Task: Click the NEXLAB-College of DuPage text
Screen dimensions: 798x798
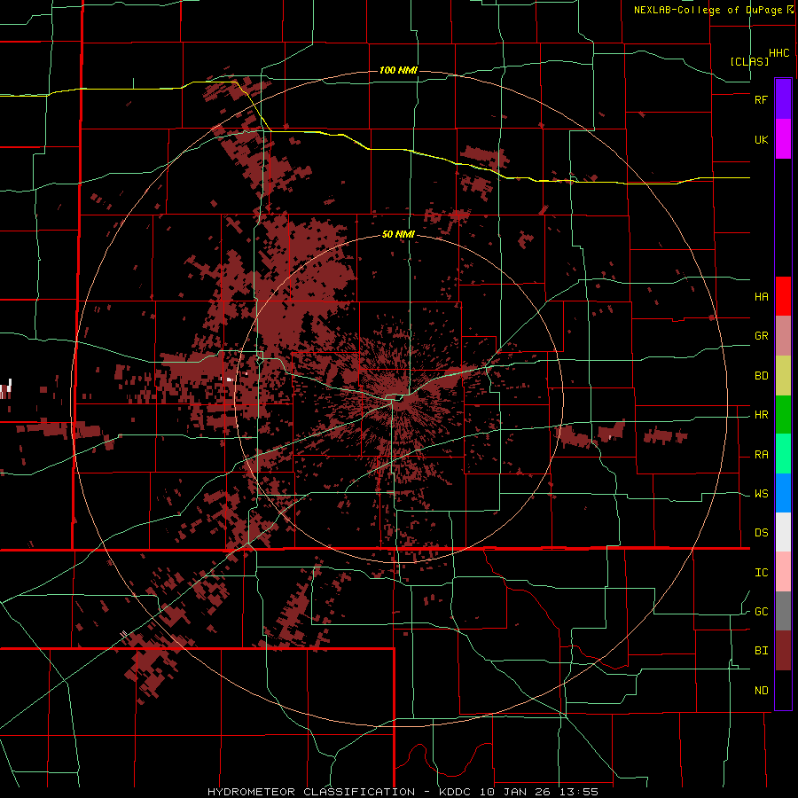Action: (x=709, y=10)
